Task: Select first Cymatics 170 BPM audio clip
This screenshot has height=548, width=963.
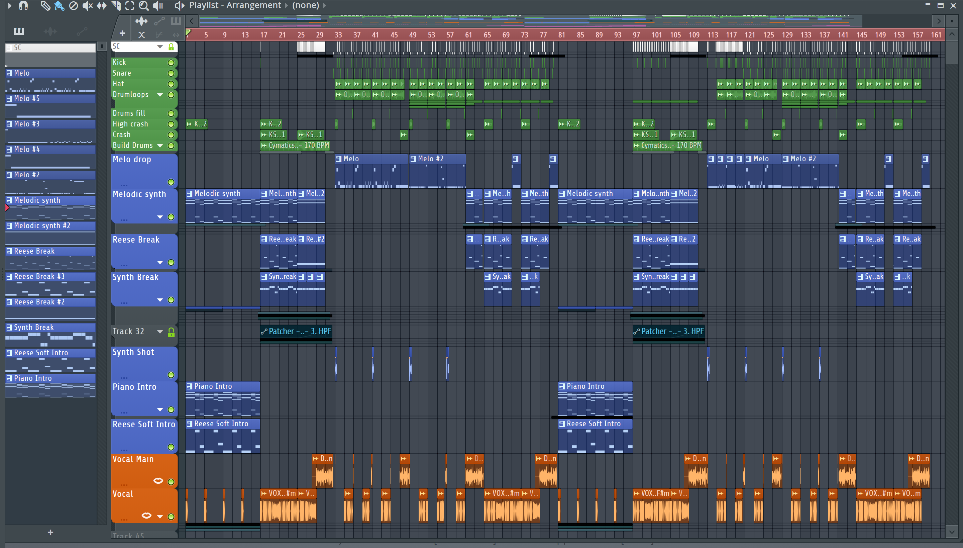Action: (295, 145)
